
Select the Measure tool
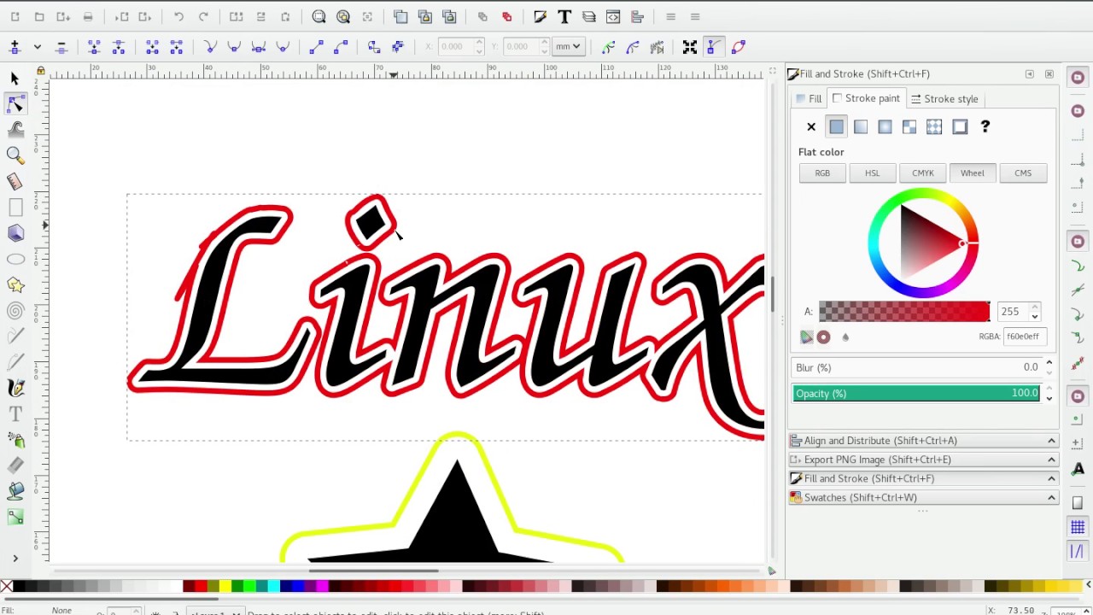coord(15,181)
